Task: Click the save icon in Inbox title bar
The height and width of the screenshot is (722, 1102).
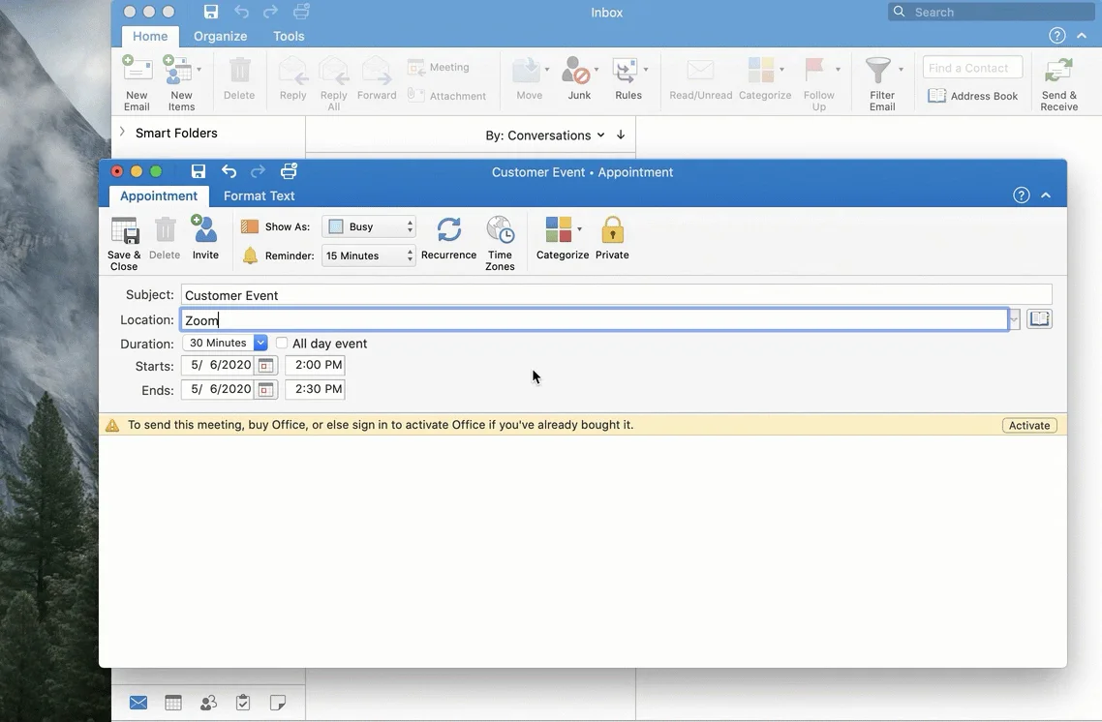Action: pos(211,12)
